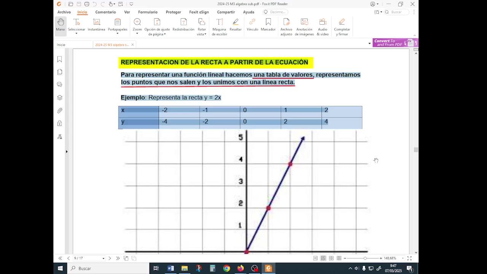Jump to the last page

pyautogui.click(x=118, y=258)
